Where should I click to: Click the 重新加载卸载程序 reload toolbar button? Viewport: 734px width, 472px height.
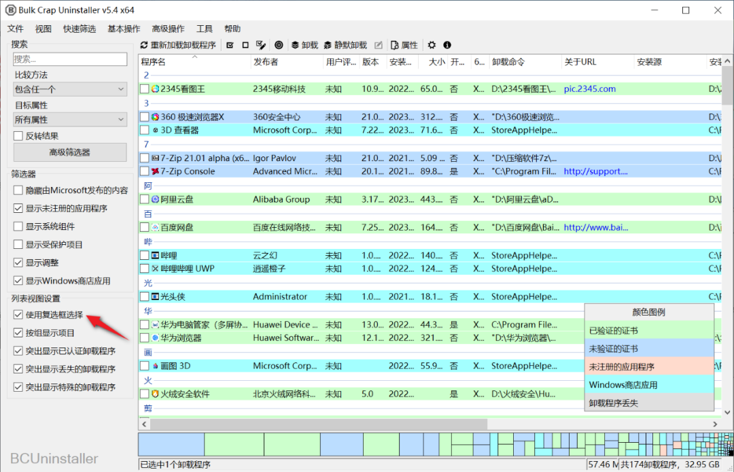coord(178,45)
